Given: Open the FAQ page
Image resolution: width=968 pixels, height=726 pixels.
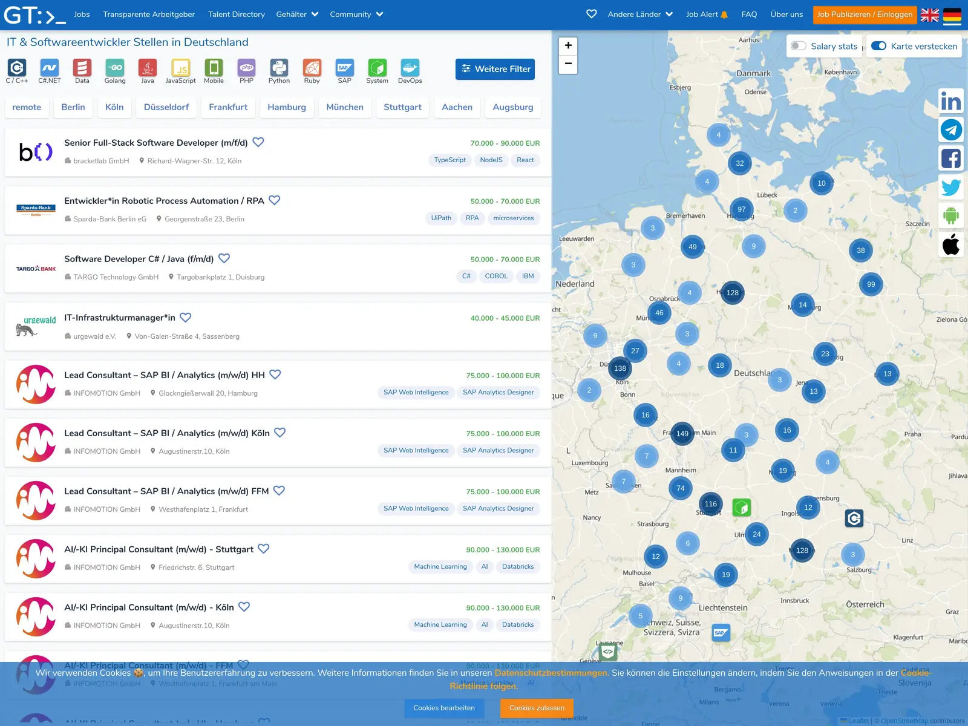Looking at the screenshot, I should [749, 15].
